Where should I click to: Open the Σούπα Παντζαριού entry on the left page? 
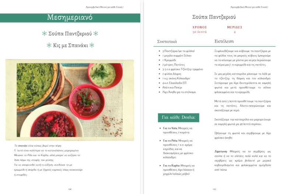click(x=70, y=34)
